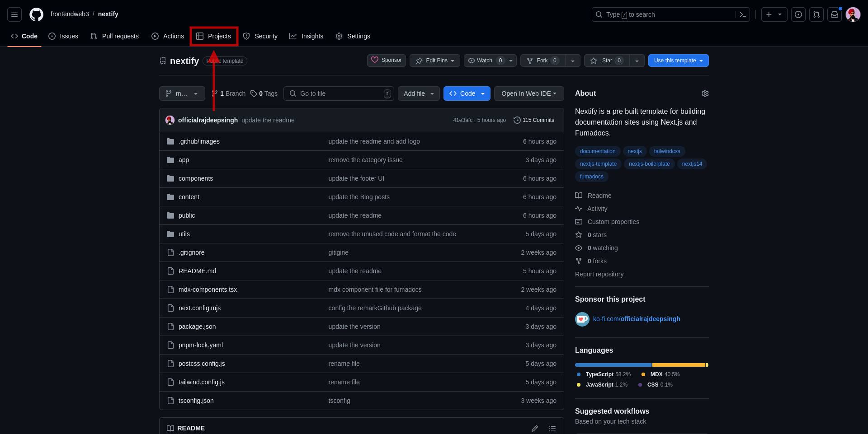868x434 pixels.
Task: Open the ko-fi.com/officialrajdeepsingh link
Action: pyautogui.click(x=637, y=319)
